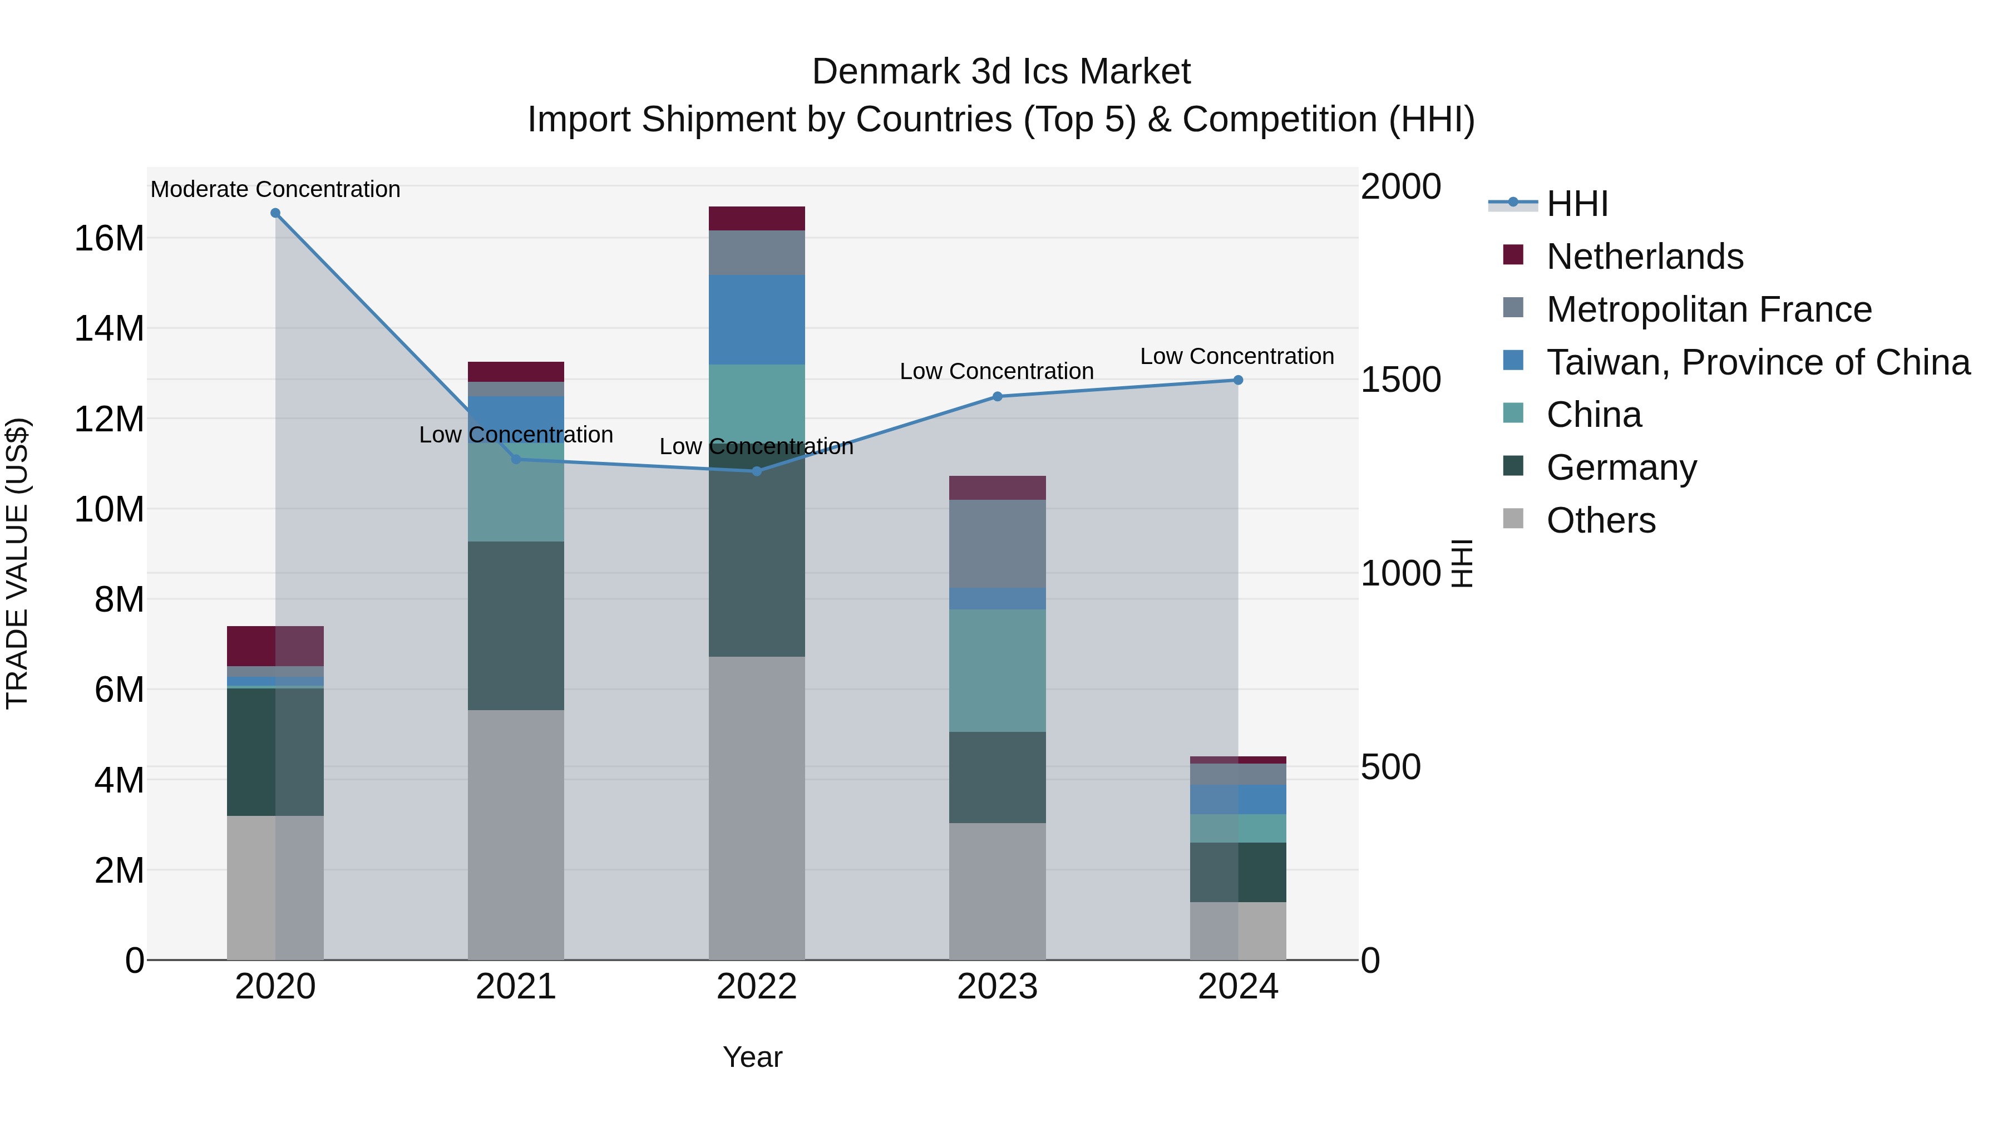
Task: Click the 16M y-axis tick label
Action: coord(109,238)
